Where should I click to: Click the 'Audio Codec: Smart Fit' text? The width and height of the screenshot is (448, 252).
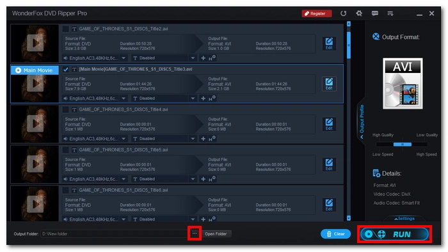tap(397, 203)
